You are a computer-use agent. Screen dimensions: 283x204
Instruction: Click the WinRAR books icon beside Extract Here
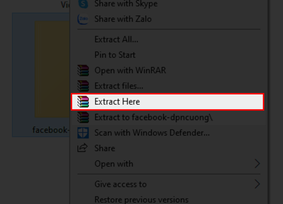pos(83,101)
